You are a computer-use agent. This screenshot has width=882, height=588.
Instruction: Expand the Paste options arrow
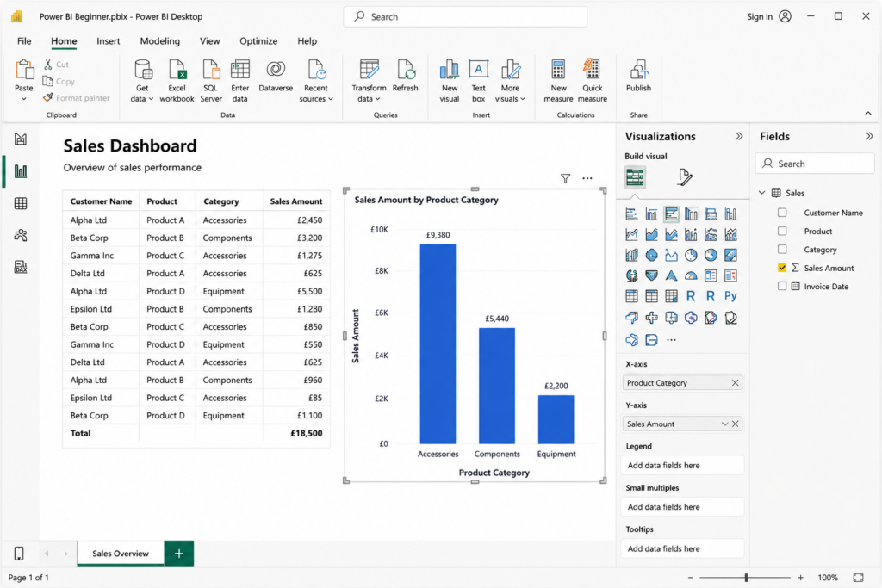pyautogui.click(x=23, y=99)
